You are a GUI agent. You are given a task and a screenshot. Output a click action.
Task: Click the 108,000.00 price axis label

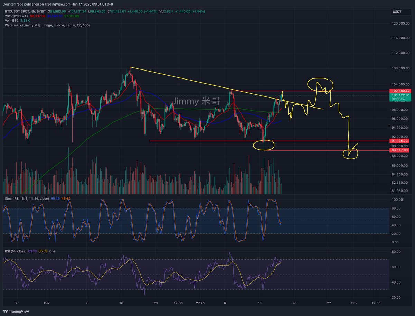400,68
